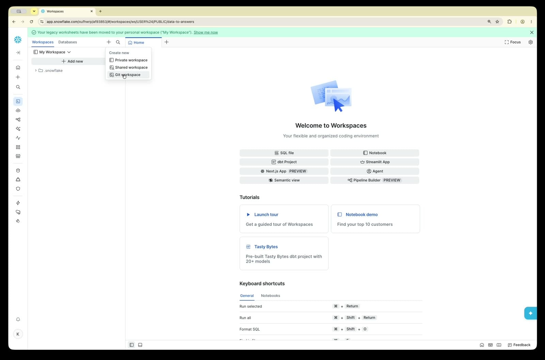Click the Snowflake logo in sidebar

tap(18, 40)
